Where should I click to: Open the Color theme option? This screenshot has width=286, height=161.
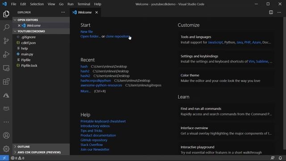click(226, 78)
